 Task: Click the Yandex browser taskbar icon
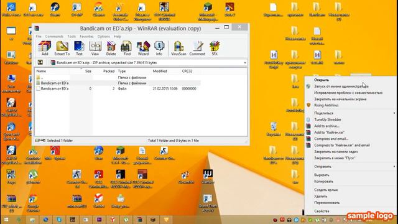pyautogui.click(x=113, y=220)
